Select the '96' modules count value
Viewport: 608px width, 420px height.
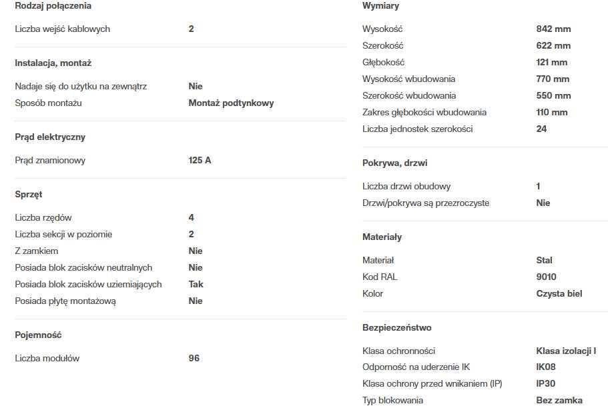(194, 359)
